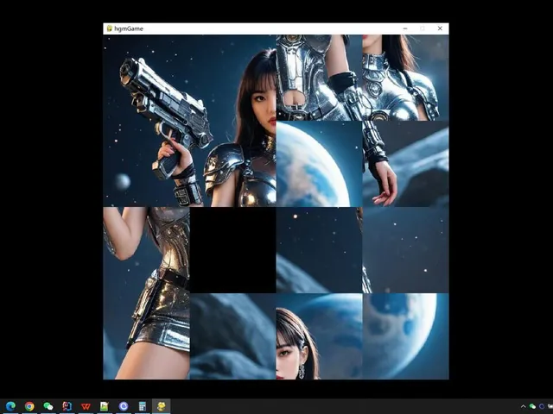Image resolution: width=553 pixels, height=414 pixels.
Task: Open Google Chrome from the taskbar
Action: pos(29,406)
